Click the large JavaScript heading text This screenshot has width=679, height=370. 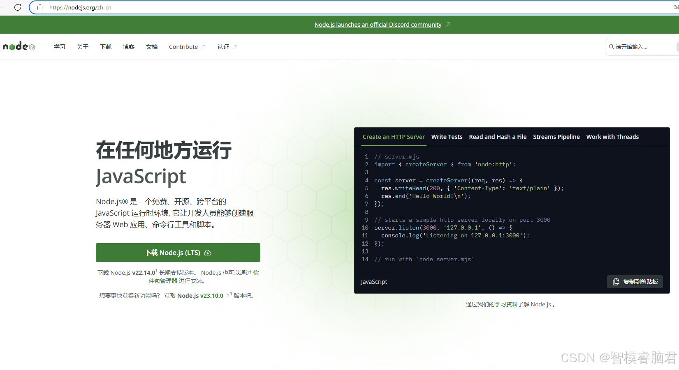click(141, 176)
